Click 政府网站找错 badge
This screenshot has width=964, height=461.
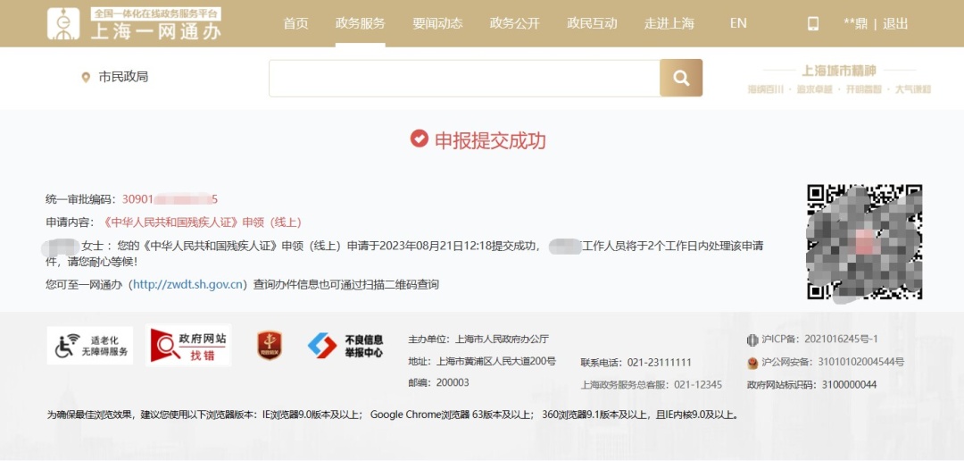[188, 345]
